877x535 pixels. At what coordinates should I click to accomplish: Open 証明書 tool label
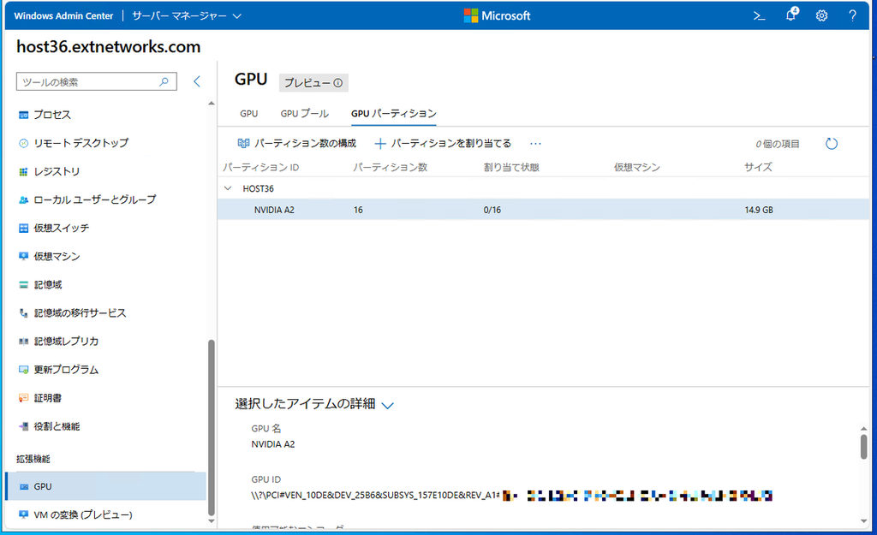click(x=48, y=398)
